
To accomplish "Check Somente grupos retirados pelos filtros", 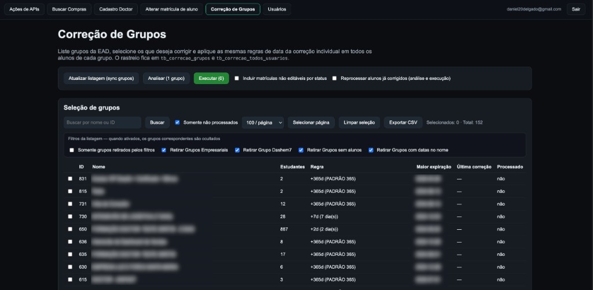I will [72, 150].
